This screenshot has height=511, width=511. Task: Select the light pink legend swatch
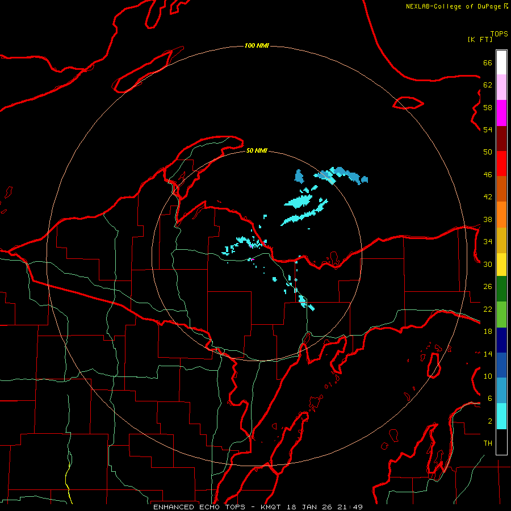(501, 87)
